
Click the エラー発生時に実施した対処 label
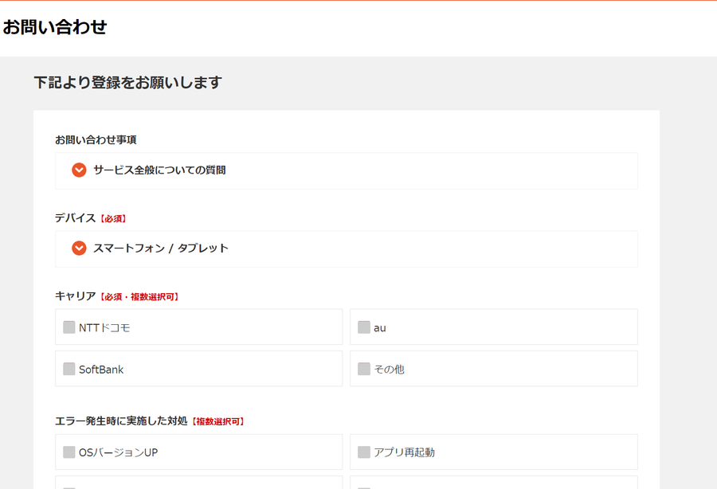point(121,421)
